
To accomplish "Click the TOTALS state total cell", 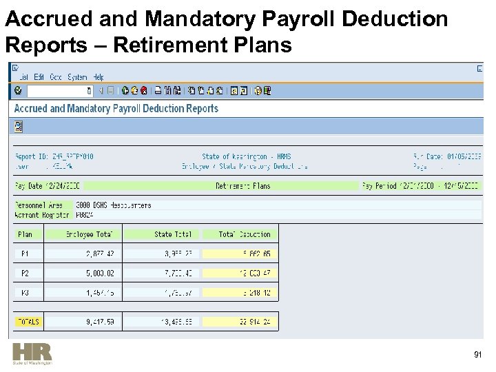I will pos(161,322).
